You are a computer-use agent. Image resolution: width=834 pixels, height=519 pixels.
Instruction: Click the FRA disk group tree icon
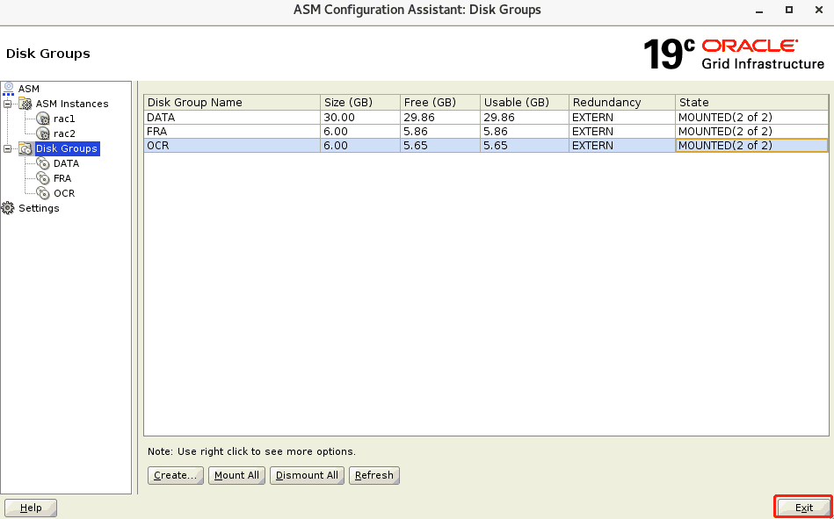click(x=43, y=178)
